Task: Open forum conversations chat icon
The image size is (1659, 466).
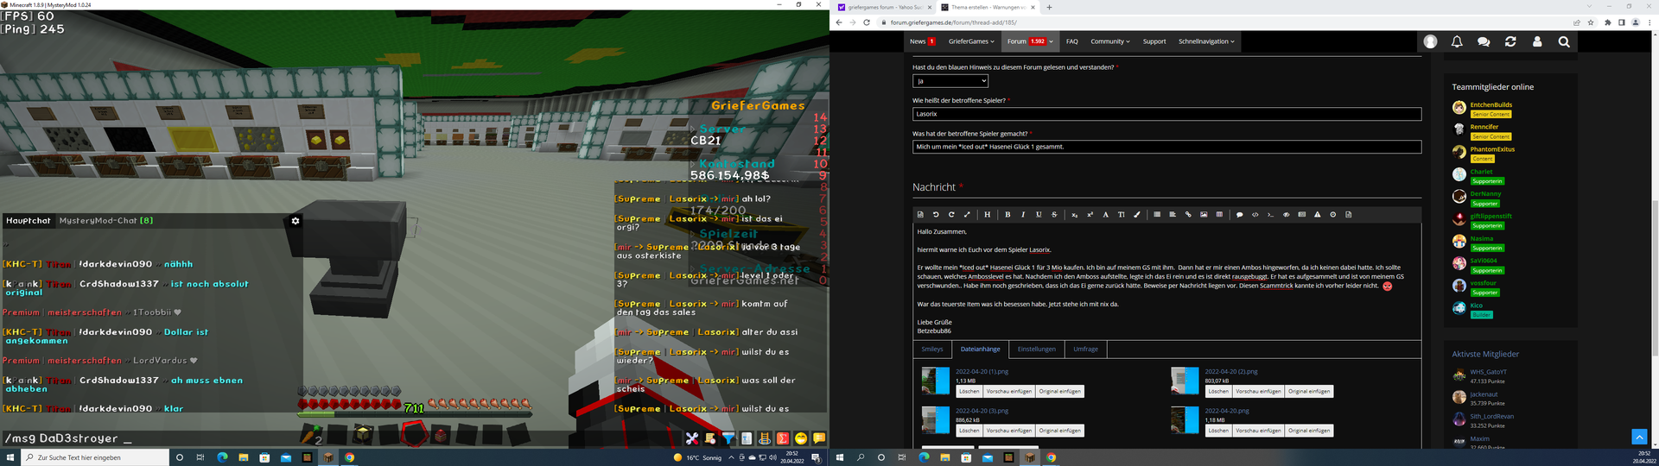Action: point(1484,41)
